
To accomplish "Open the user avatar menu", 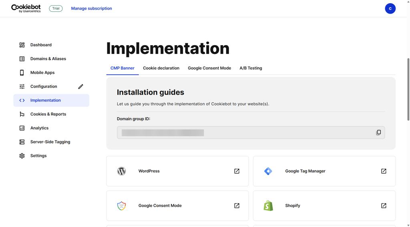I will tap(390, 9).
